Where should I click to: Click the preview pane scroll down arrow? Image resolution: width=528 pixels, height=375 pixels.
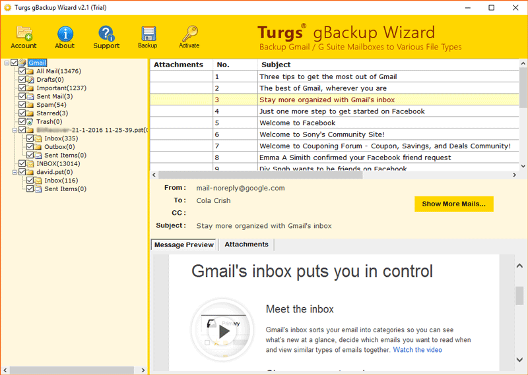tap(519, 360)
